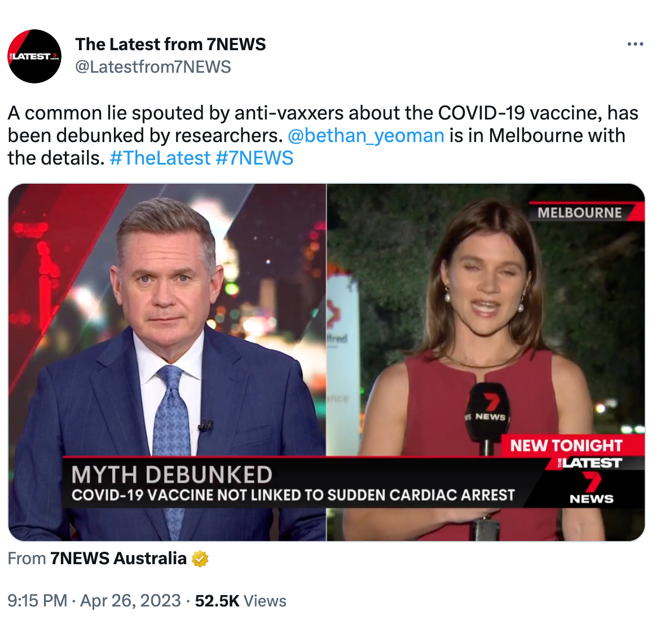660x629 pixels.
Task: Open the three-dot more options menu
Action: point(635,44)
